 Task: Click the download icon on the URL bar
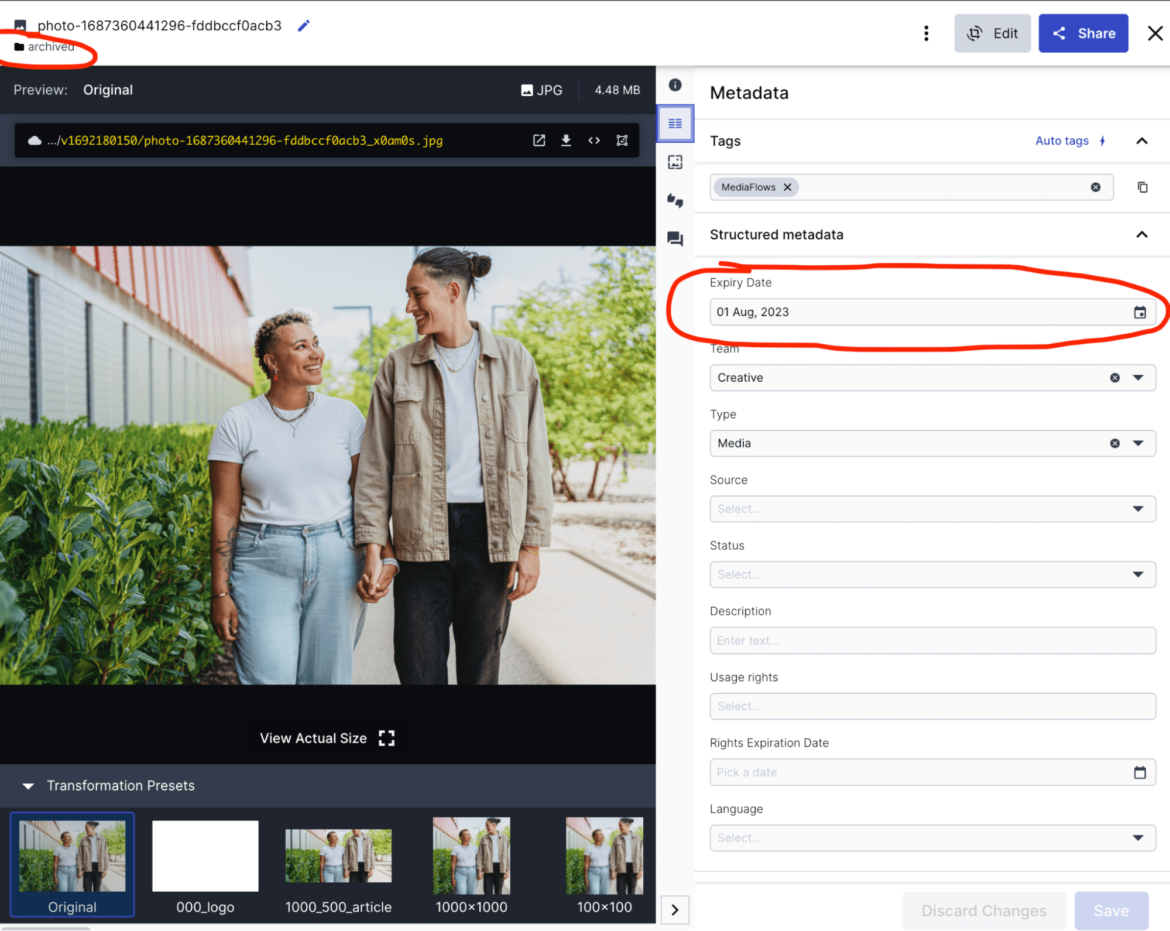[565, 141]
